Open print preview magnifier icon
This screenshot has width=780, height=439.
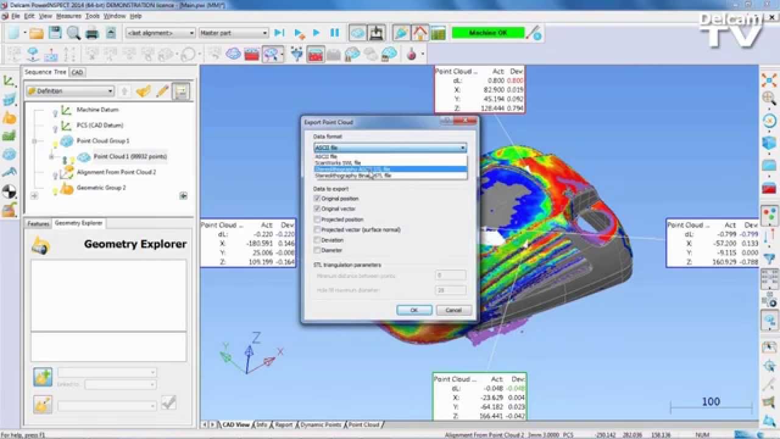coord(74,33)
